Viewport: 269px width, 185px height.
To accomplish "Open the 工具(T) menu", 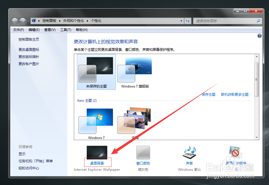I will (x=66, y=30).
